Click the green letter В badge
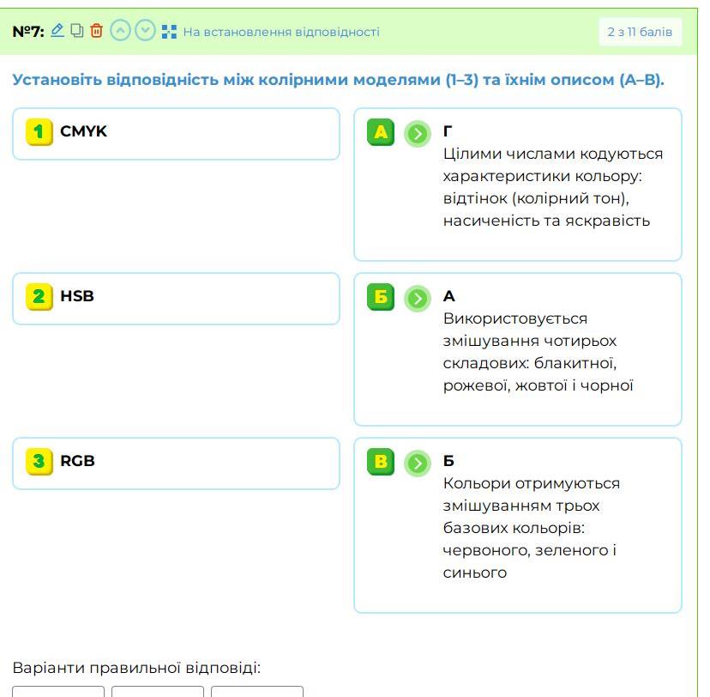This screenshot has width=710, height=697. coord(381,462)
